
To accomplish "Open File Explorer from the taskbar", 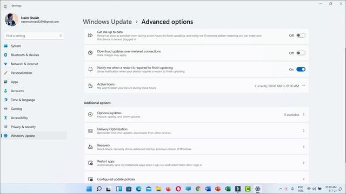I will [x=158, y=189].
